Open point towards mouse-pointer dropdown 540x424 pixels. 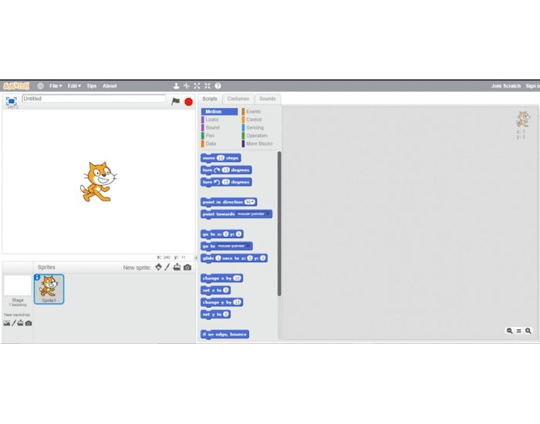[268, 214]
